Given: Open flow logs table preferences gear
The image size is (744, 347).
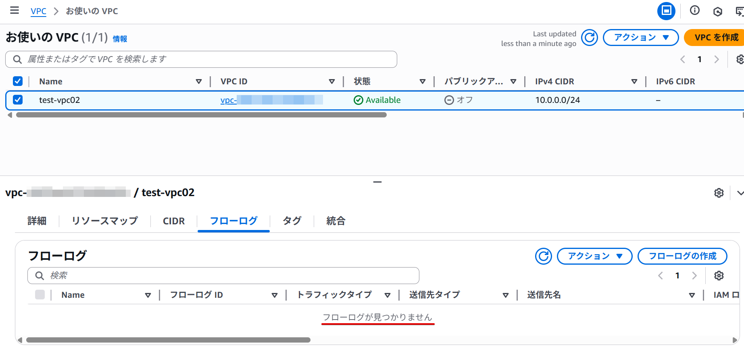Looking at the screenshot, I should (719, 276).
